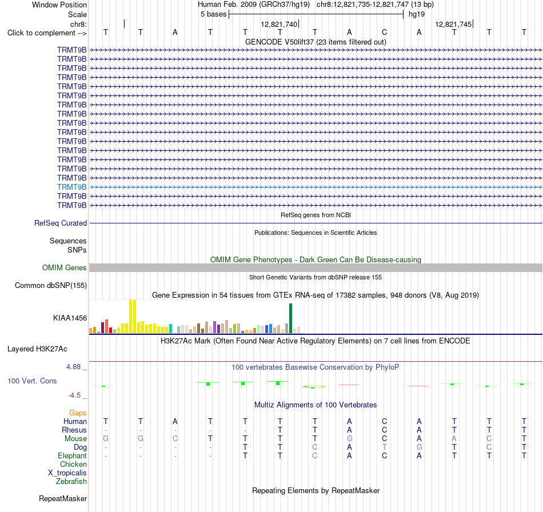Select the Zebrafish species row label

pyautogui.click(x=71, y=481)
